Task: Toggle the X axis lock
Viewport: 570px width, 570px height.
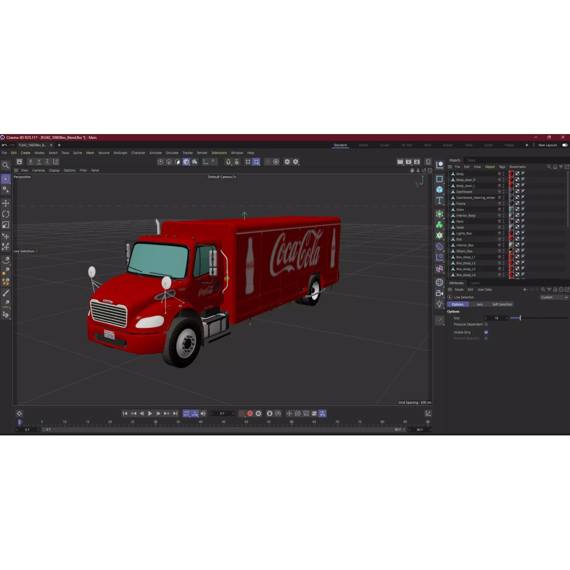Action: point(31,162)
